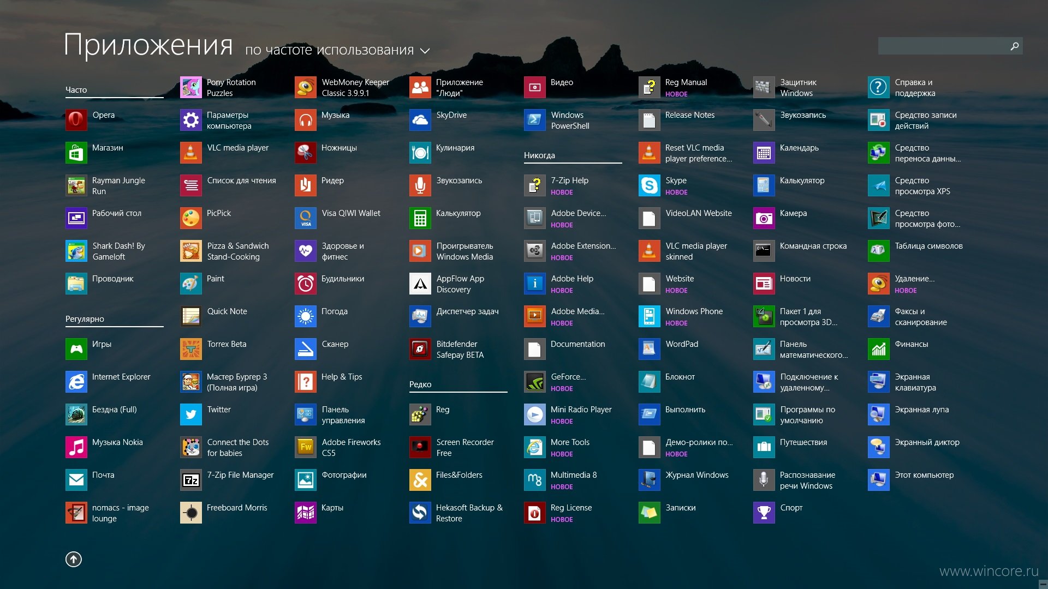Select the Регулярно group header
1048x589 pixels.
[85, 319]
